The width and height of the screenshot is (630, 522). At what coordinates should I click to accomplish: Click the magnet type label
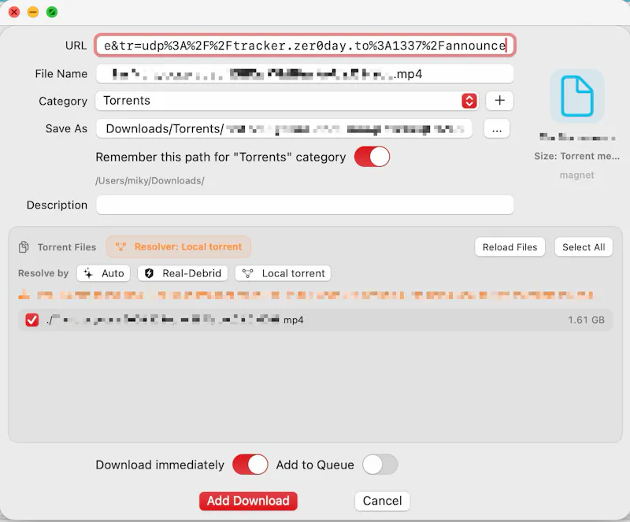(x=576, y=176)
